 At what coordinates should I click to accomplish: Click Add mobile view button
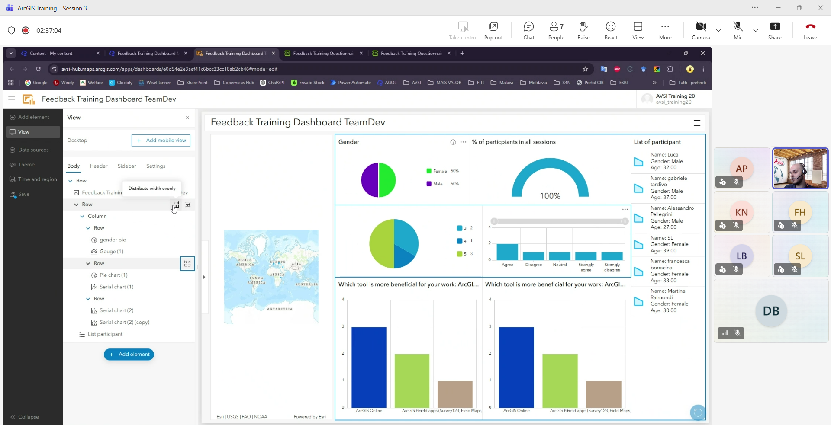click(161, 141)
